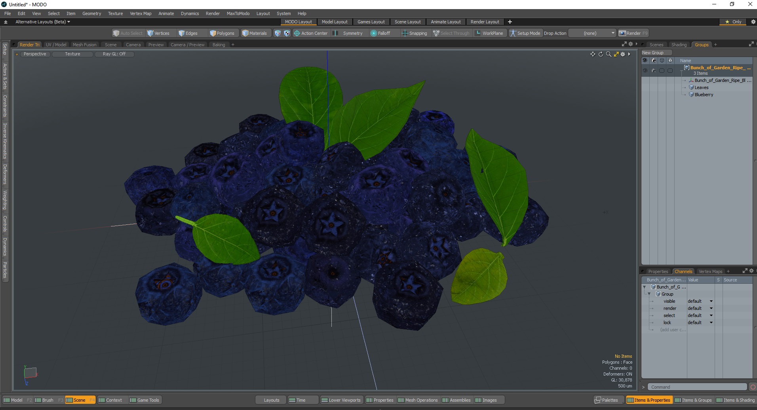Open the Vertex Map menu
The width and height of the screenshot is (757, 410).
pyautogui.click(x=141, y=13)
